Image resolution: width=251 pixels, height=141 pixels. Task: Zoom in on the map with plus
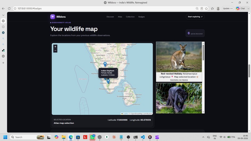click(55, 47)
